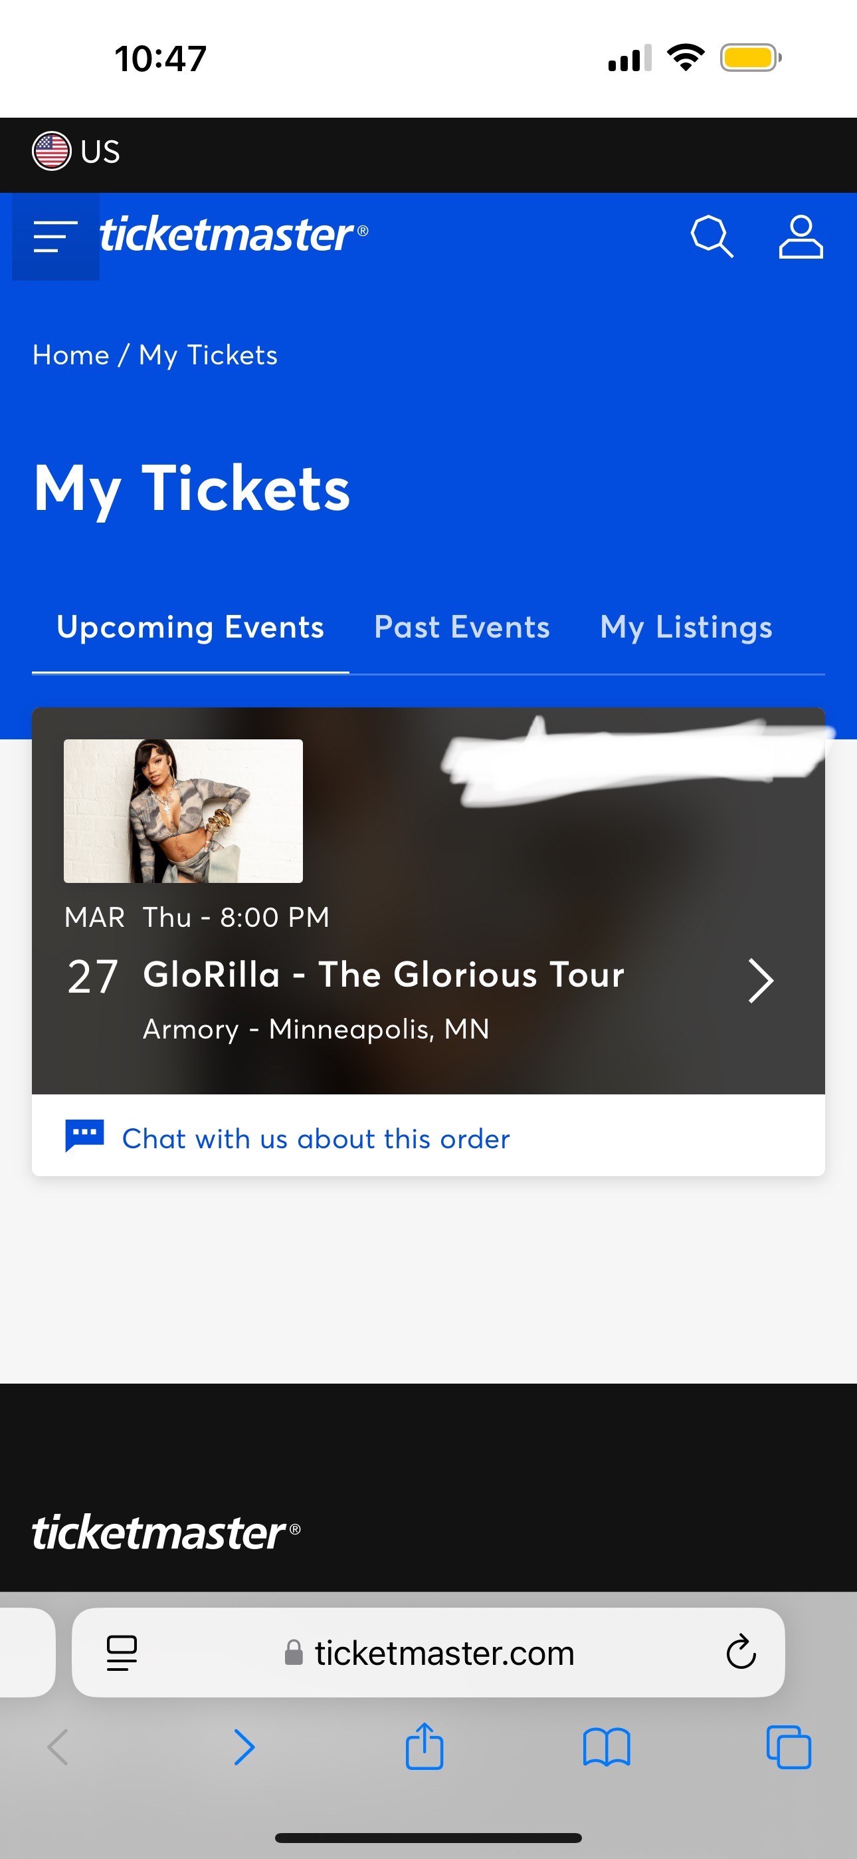Click the Home breadcrumb link
Screen dimensions: 857x1859
(x=70, y=355)
